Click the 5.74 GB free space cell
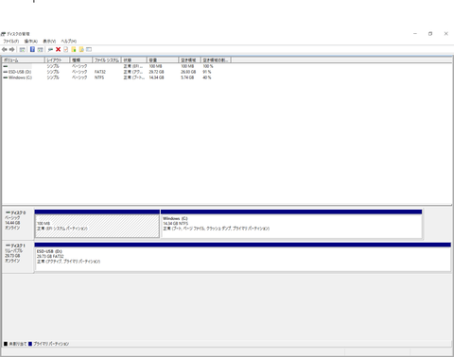 point(187,77)
